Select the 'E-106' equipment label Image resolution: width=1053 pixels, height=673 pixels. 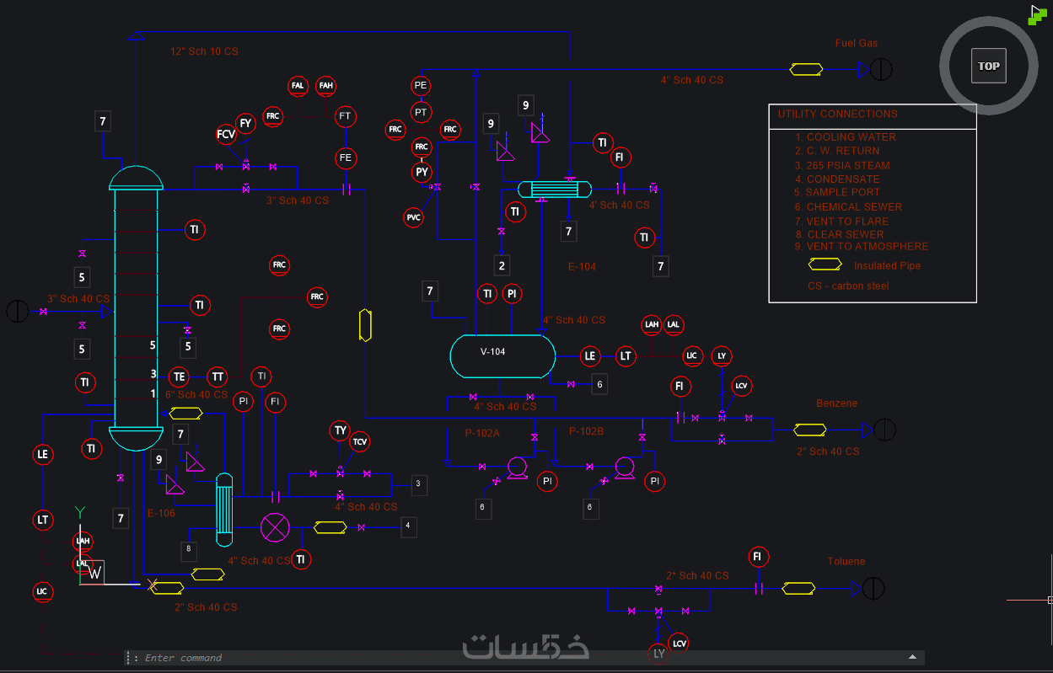click(161, 512)
